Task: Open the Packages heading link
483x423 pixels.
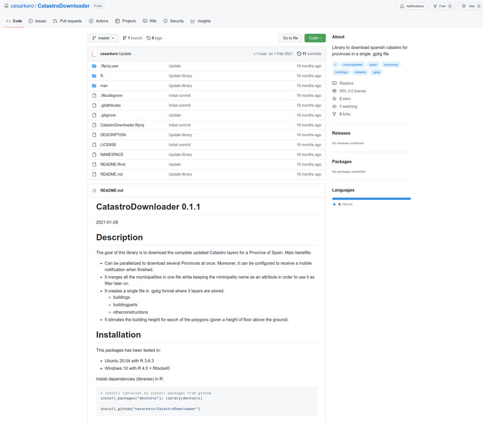Action: (x=342, y=161)
